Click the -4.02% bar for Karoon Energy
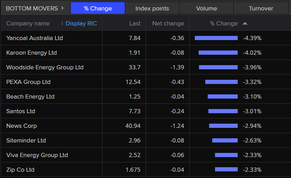The image size is (291, 178). pyautogui.click(x=218, y=53)
